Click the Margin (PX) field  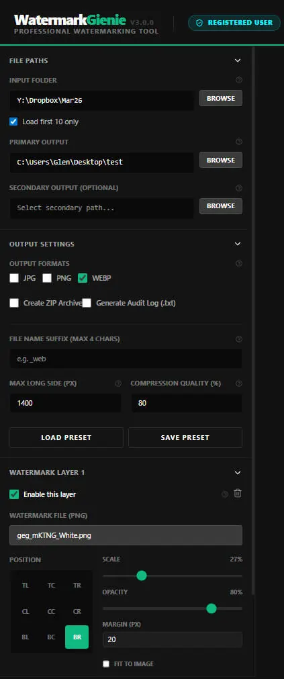173,639
